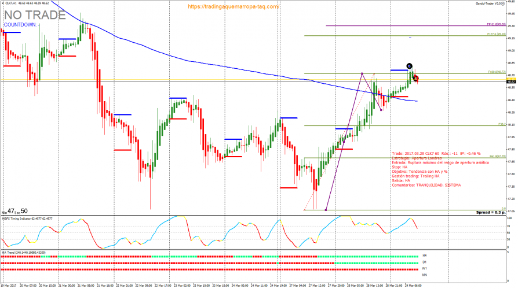Select the RBFX Timing Indicator title
This screenshot has width=518, height=289.
point(26,219)
